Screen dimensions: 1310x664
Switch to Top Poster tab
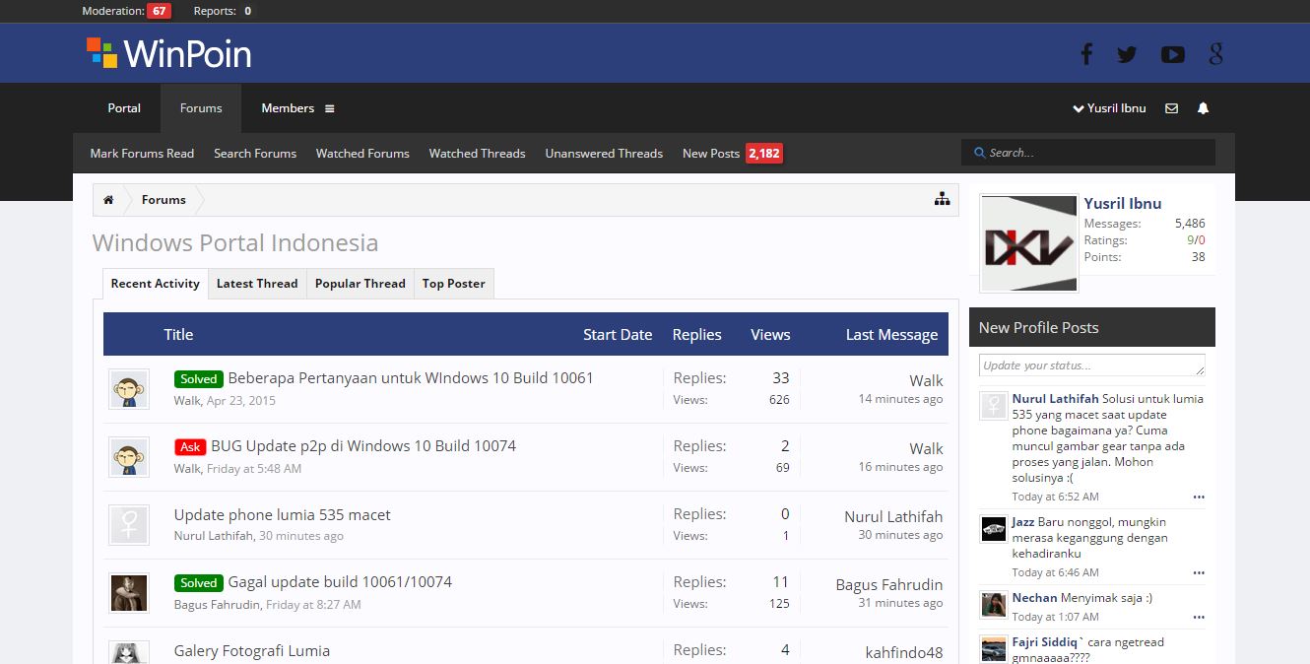coord(454,284)
